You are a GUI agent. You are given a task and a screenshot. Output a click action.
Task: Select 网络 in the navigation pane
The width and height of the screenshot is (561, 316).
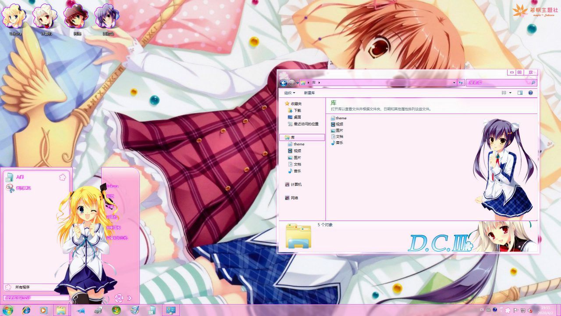click(x=292, y=198)
